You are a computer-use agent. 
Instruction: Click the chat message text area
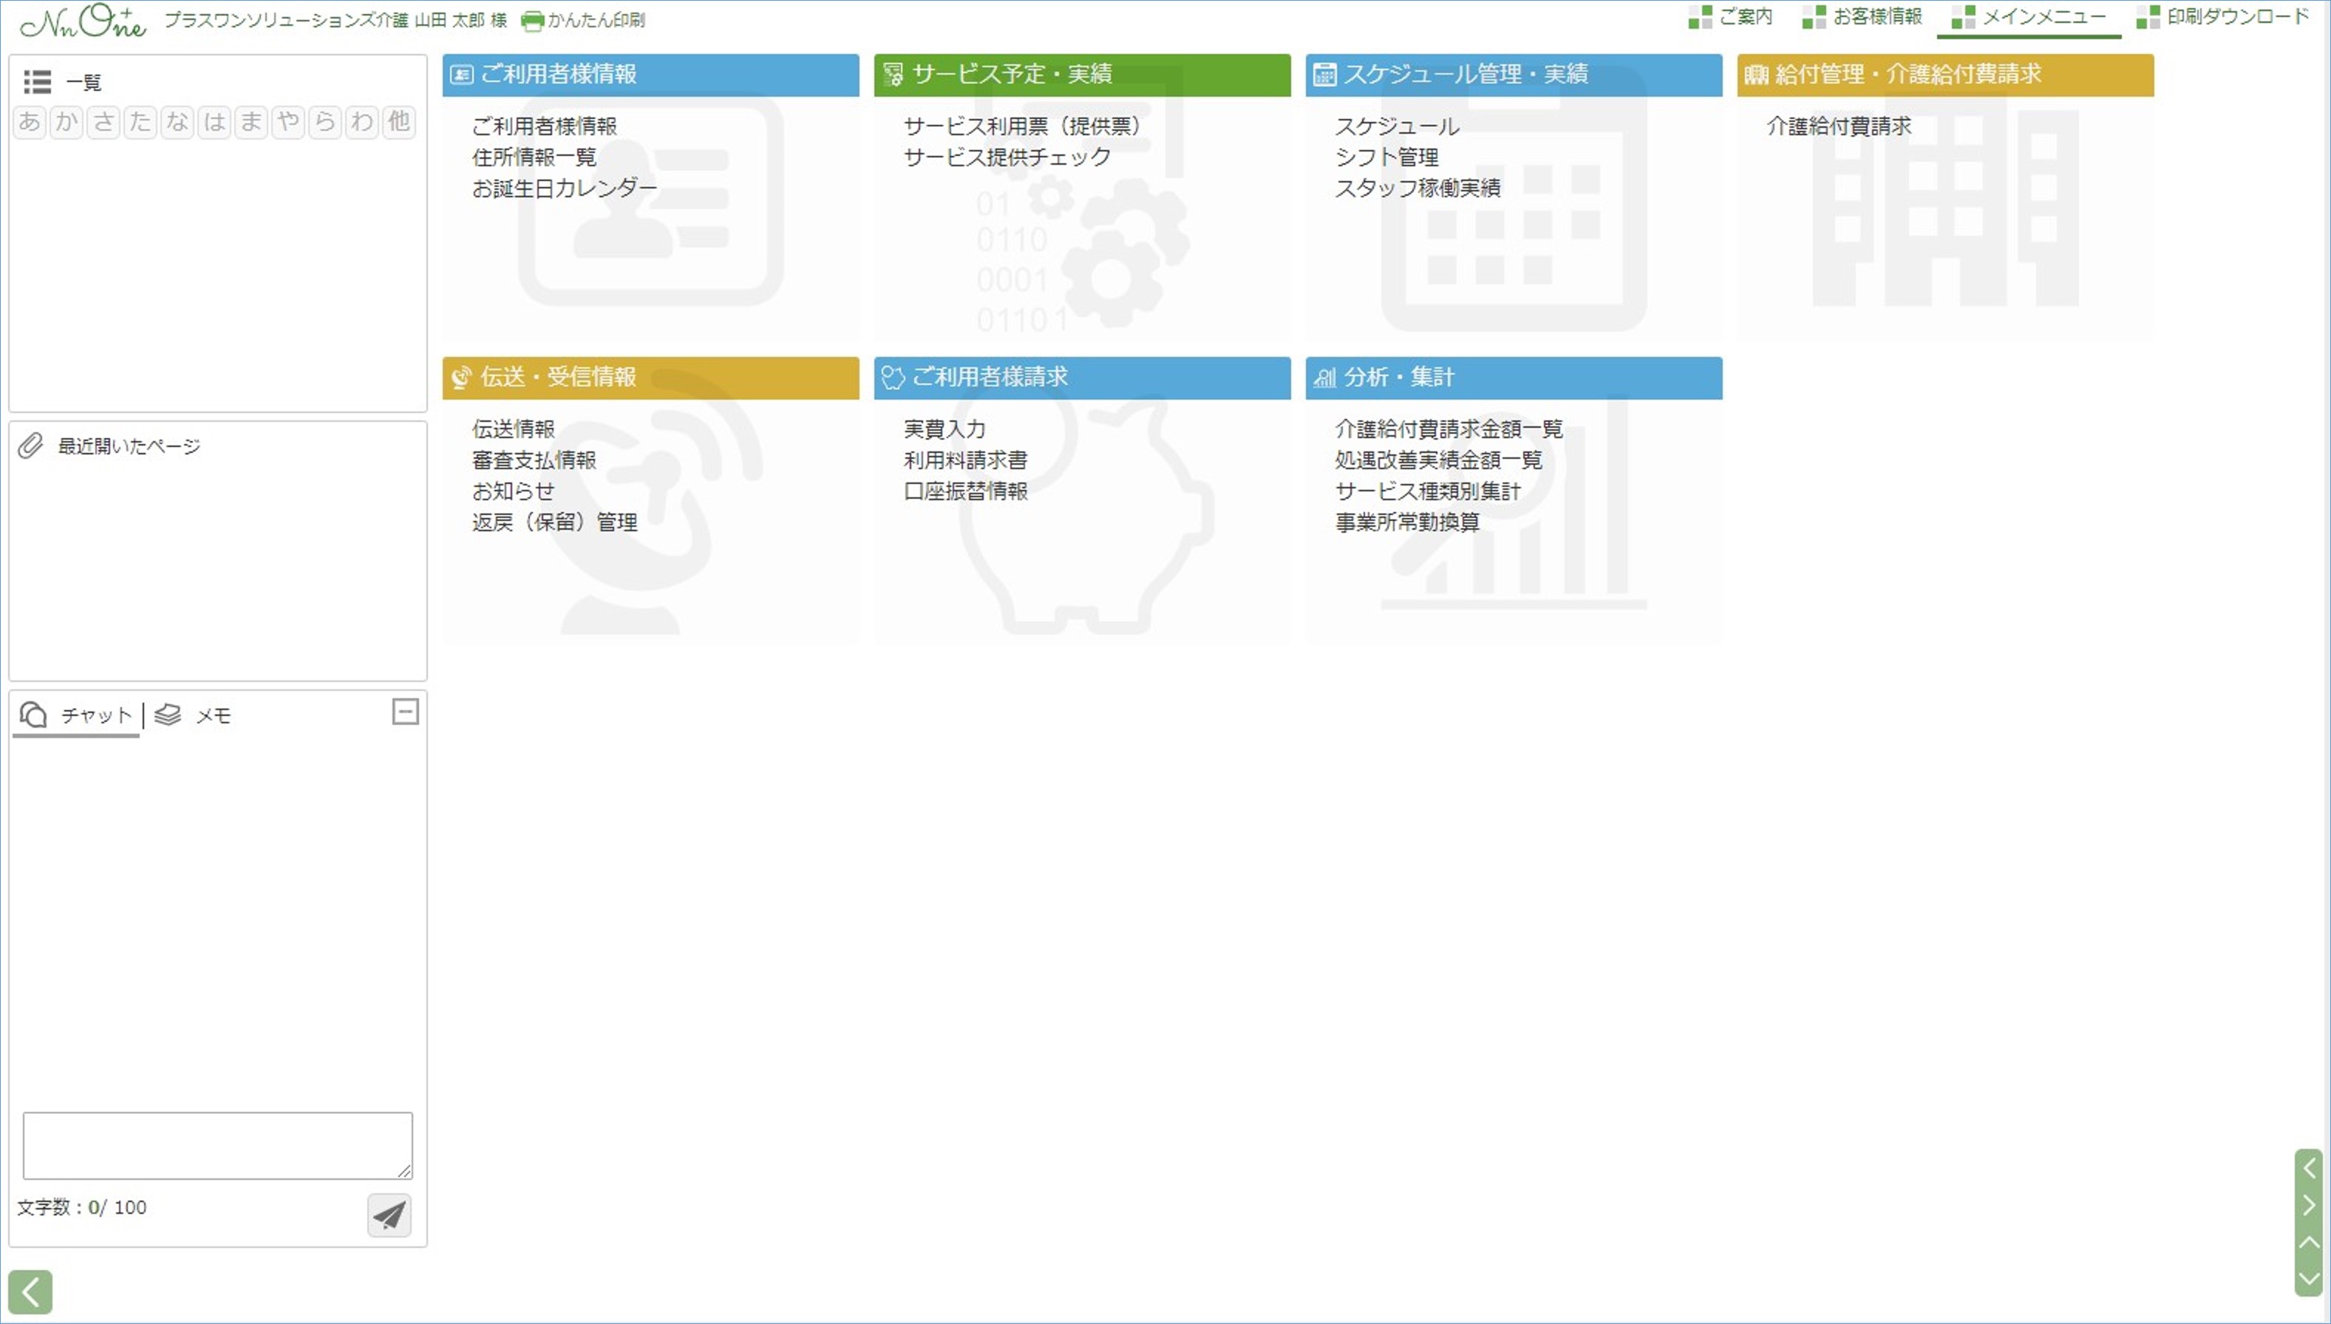pos(217,1145)
